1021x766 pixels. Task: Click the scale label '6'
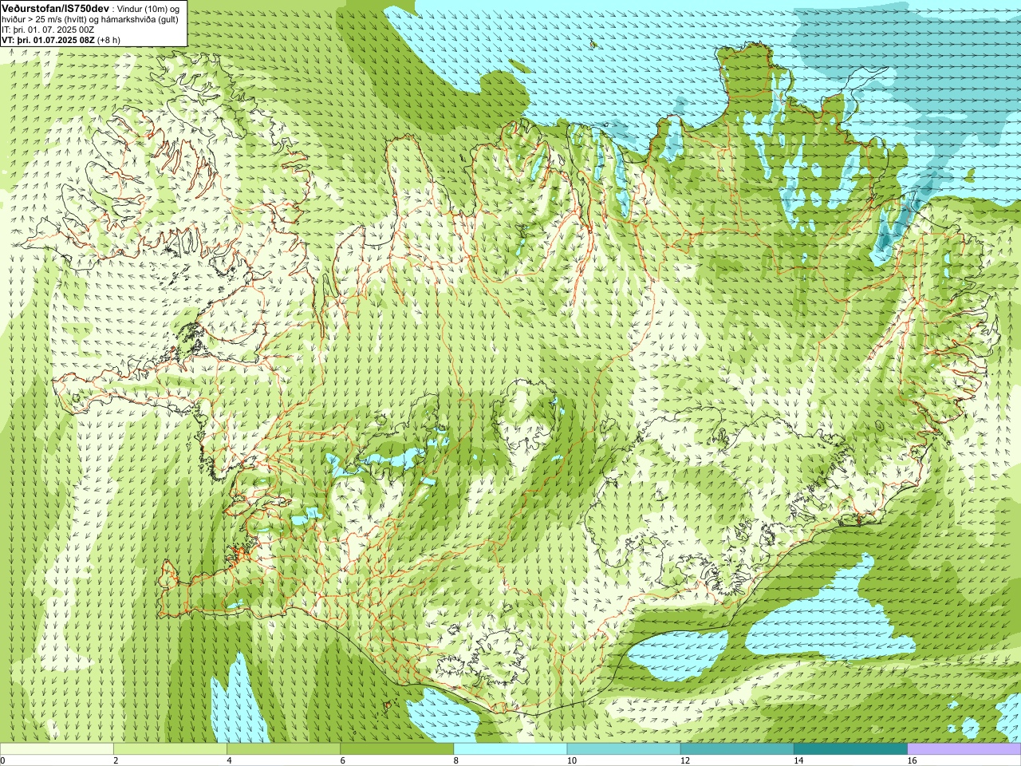(x=343, y=760)
